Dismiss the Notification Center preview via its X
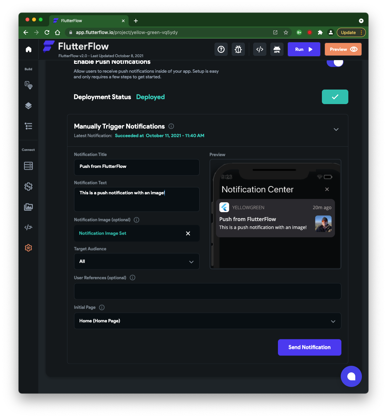 coord(327,189)
